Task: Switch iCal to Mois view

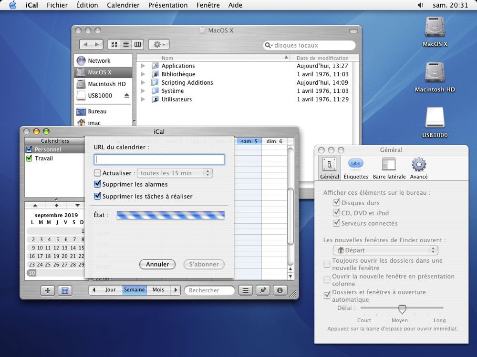Action: click(158, 290)
